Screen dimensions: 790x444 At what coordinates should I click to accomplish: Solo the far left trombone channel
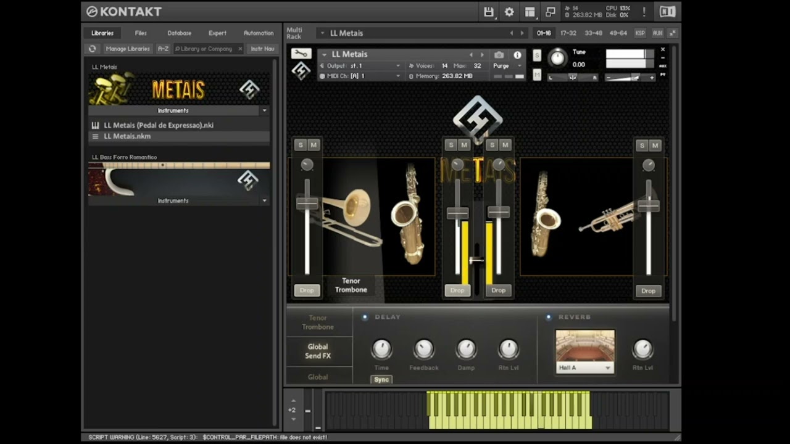pos(301,145)
